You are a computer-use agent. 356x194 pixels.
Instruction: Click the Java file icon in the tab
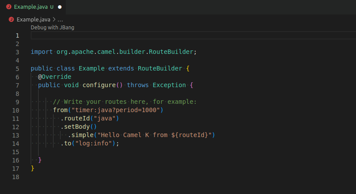pos(8,7)
